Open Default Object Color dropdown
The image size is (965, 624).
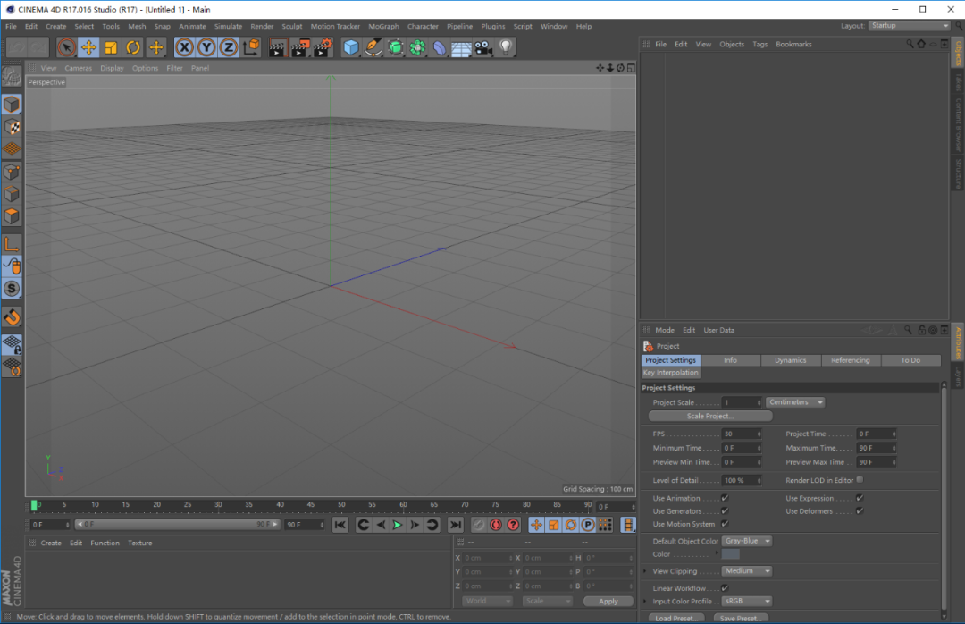pos(747,541)
